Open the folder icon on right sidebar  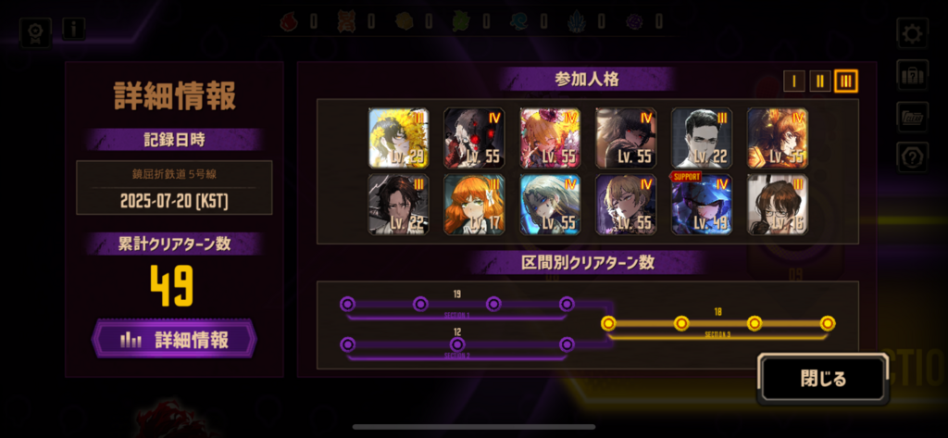pos(912,116)
